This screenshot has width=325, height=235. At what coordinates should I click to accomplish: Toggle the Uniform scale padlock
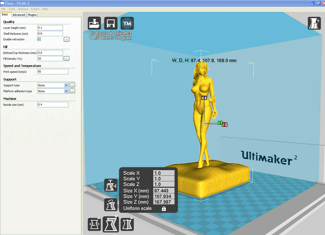tap(163, 208)
